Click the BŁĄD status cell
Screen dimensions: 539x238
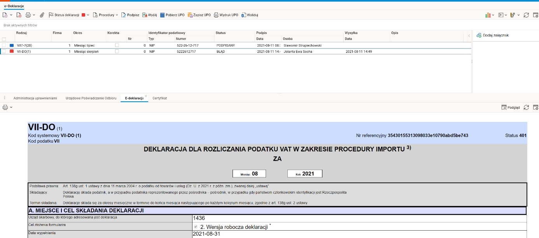[x=221, y=51]
